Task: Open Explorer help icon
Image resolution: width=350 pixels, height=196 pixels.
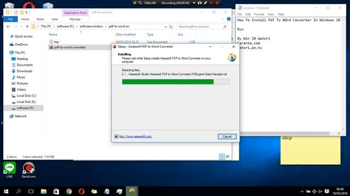Action: (x=229, y=19)
